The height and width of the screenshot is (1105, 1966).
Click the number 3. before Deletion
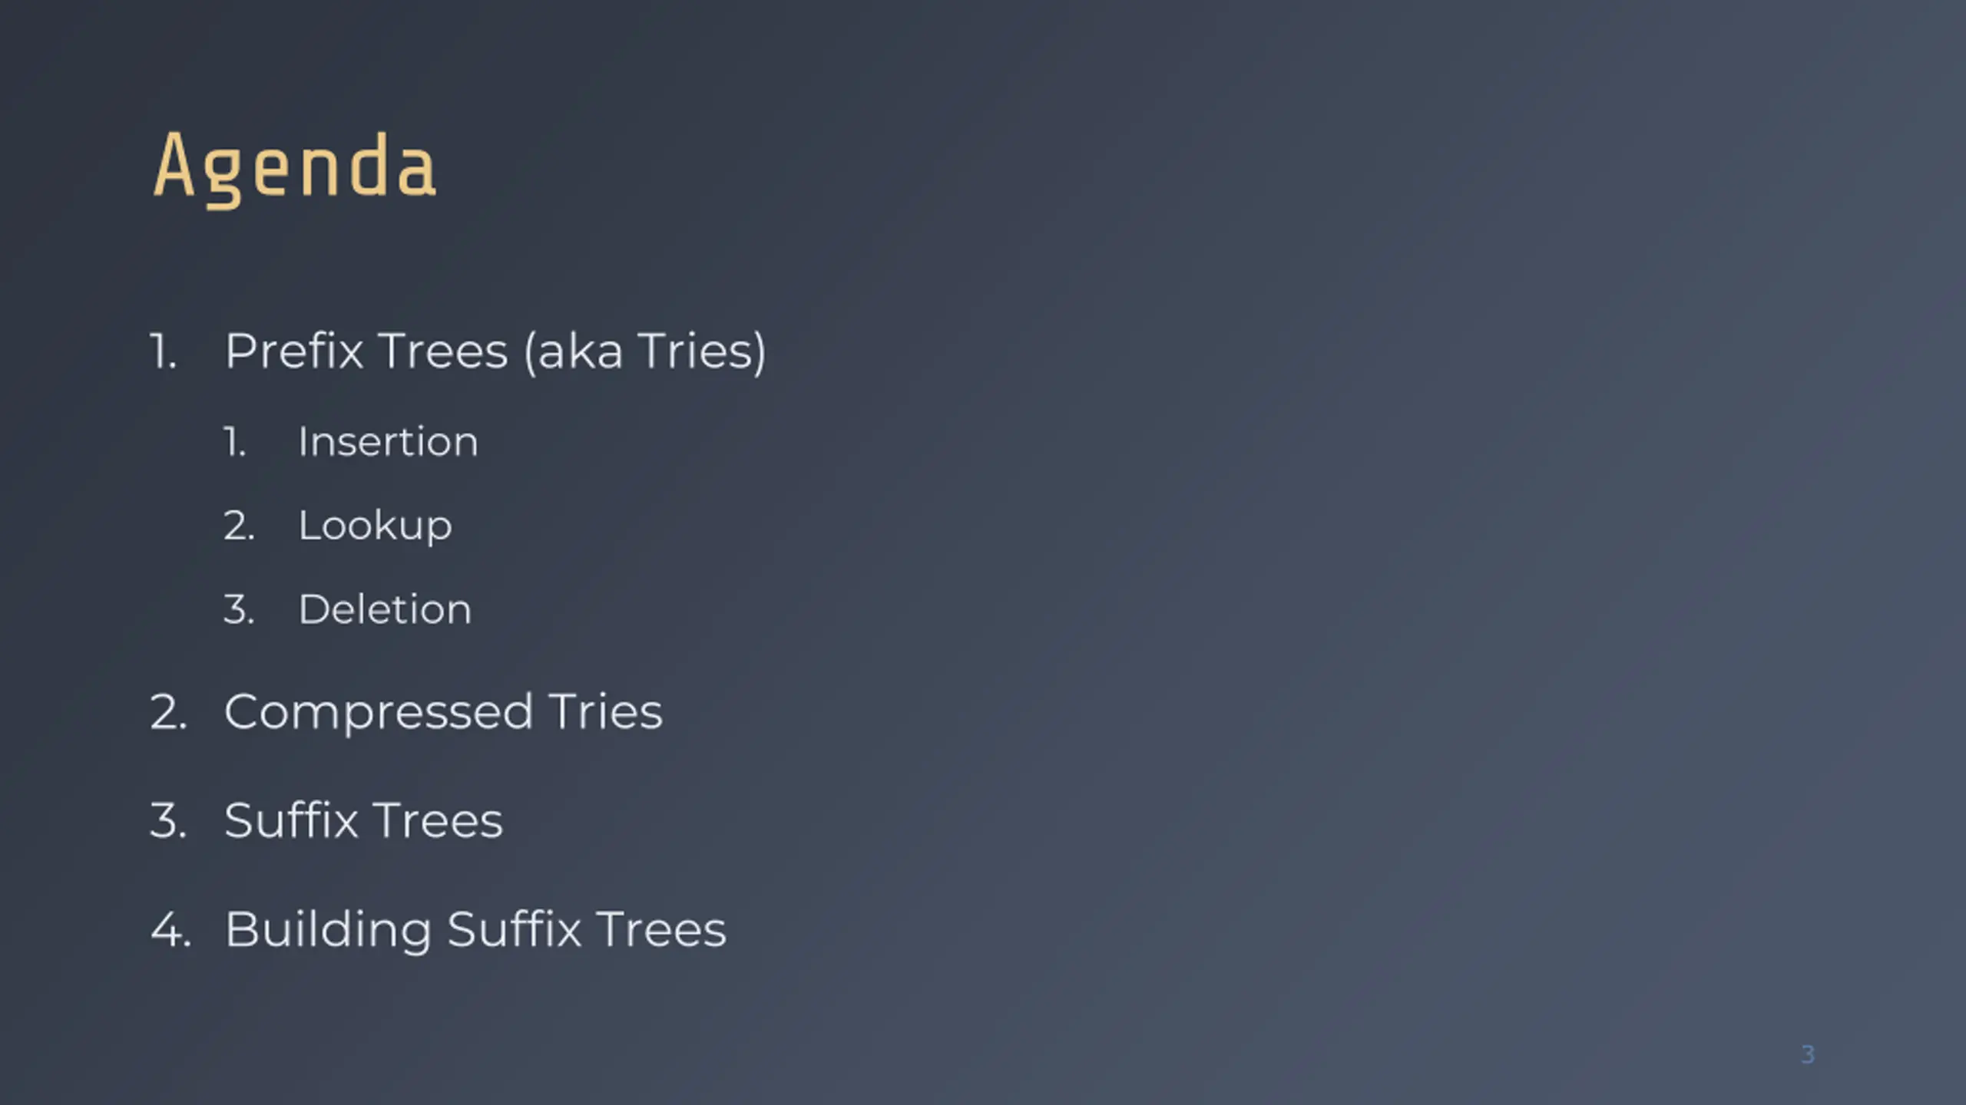click(x=239, y=609)
